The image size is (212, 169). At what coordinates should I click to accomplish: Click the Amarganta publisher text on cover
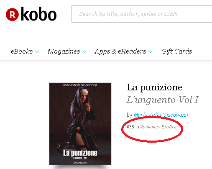[80, 163]
